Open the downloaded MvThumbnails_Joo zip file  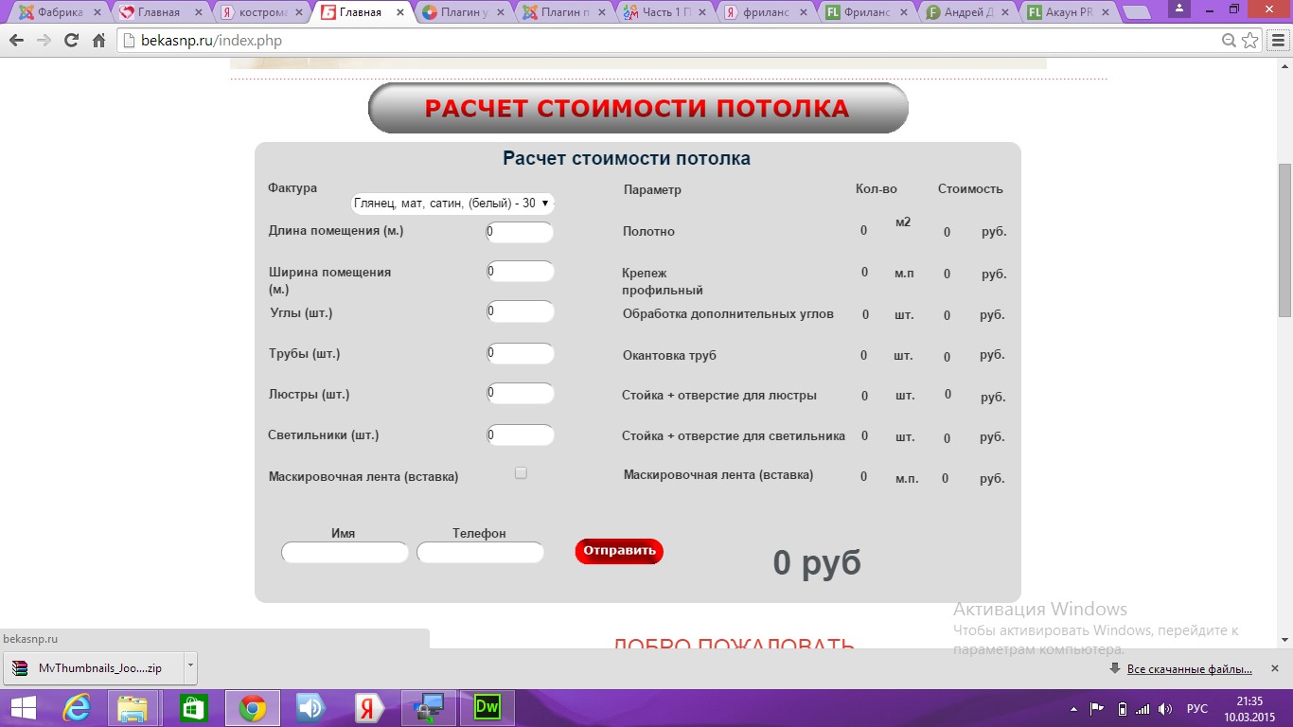click(x=93, y=668)
